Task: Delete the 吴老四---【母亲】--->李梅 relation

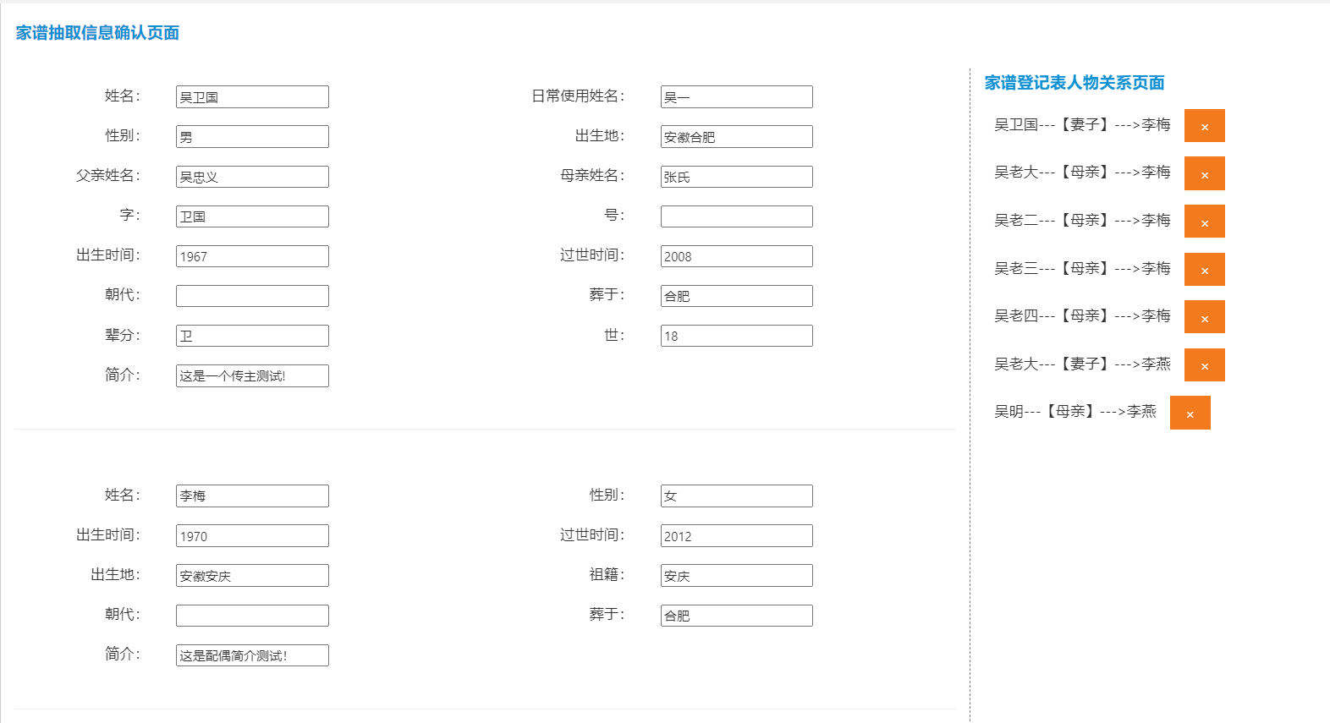Action: (1204, 317)
